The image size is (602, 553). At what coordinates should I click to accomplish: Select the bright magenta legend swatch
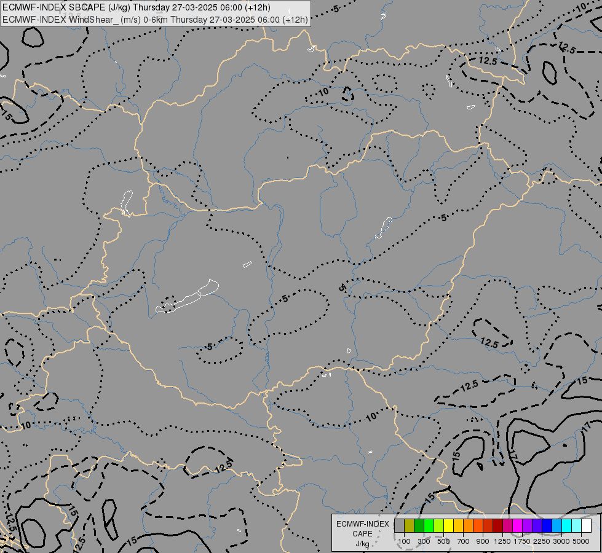(x=518, y=525)
